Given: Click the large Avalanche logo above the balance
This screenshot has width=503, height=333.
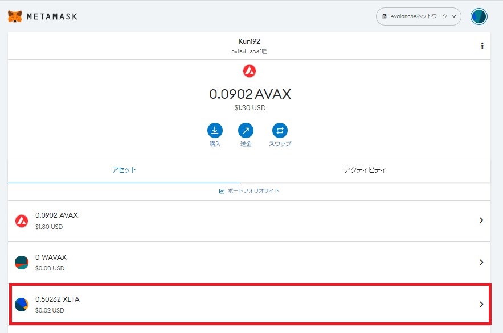Looking at the screenshot, I should coord(250,71).
